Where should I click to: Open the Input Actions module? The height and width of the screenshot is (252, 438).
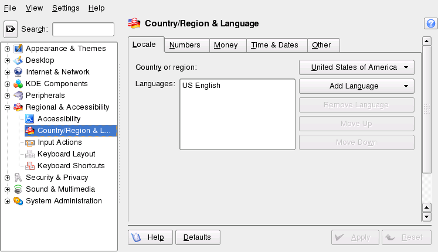click(x=59, y=142)
